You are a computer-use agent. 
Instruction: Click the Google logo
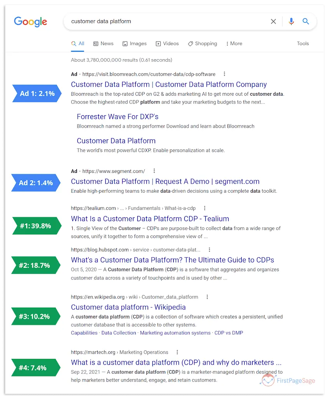(x=30, y=22)
